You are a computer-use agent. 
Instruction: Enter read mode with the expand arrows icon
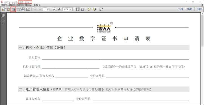pos(101,9)
